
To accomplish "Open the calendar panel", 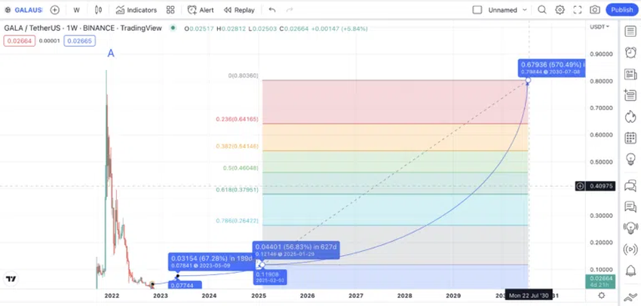I will pyautogui.click(x=630, y=138).
